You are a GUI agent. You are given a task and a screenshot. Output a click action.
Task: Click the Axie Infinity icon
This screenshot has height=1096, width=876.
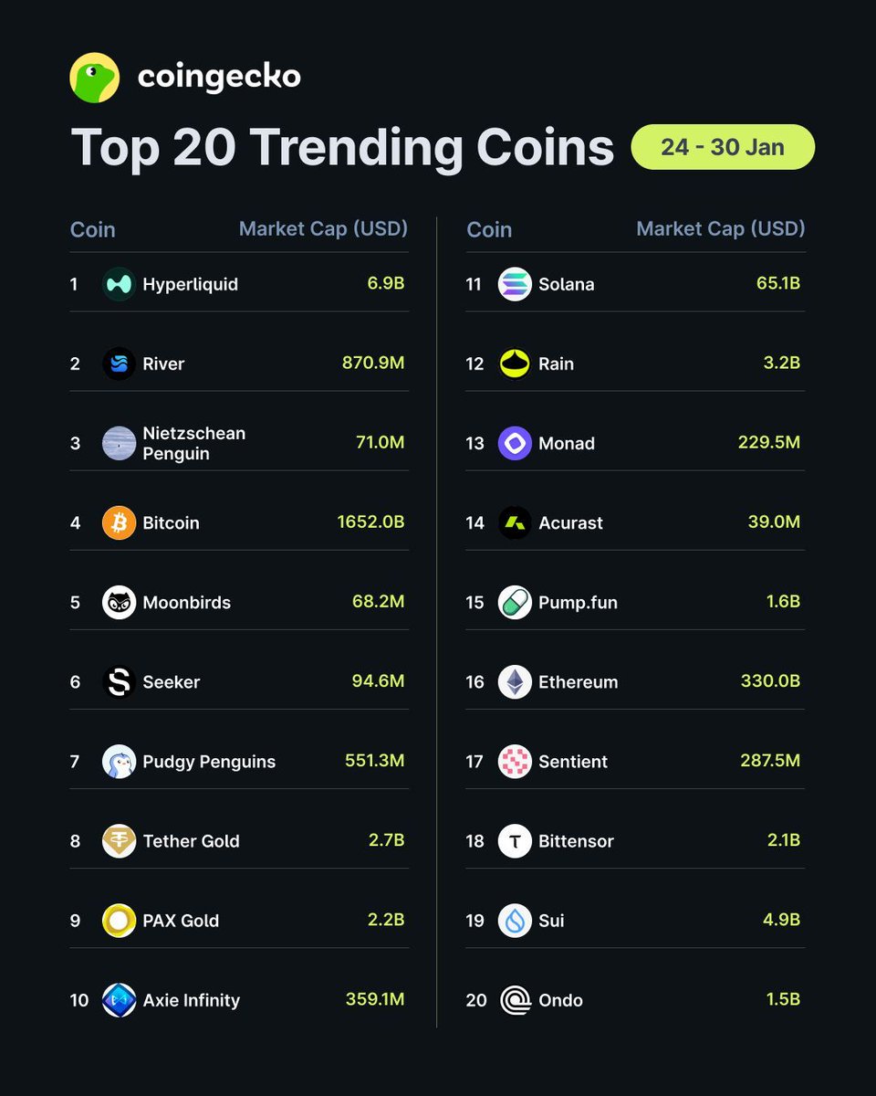[x=119, y=1000]
